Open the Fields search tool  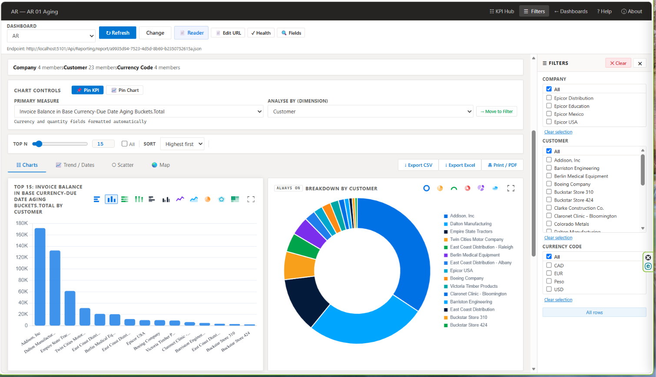(291, 33)
